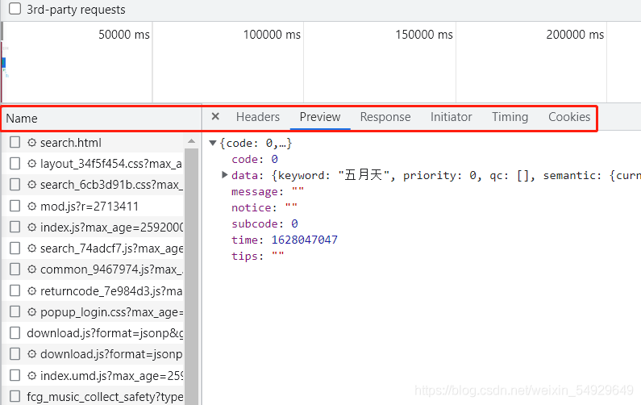
Task: Expand the data object in preview
Action: [224, 175]
